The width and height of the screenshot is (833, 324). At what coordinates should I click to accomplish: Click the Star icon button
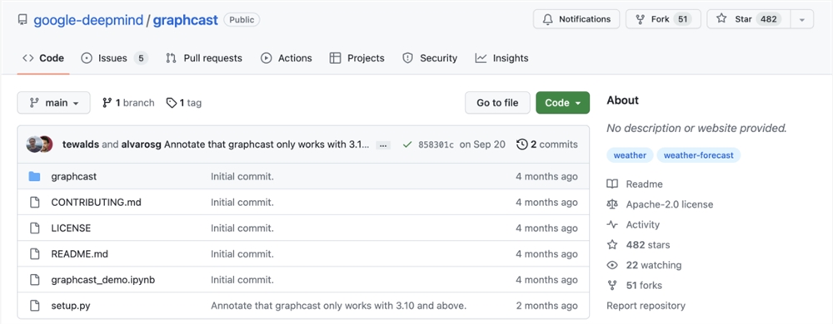[x=749, y=19]
